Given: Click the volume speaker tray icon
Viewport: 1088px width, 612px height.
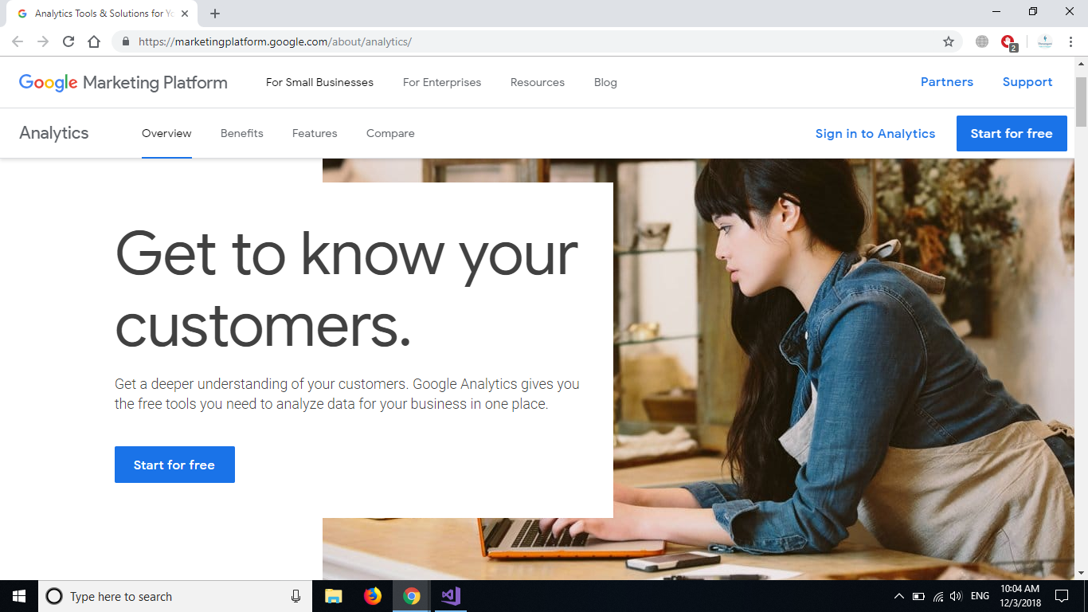Looking at the screenshot, I should (x=957, y=596).
